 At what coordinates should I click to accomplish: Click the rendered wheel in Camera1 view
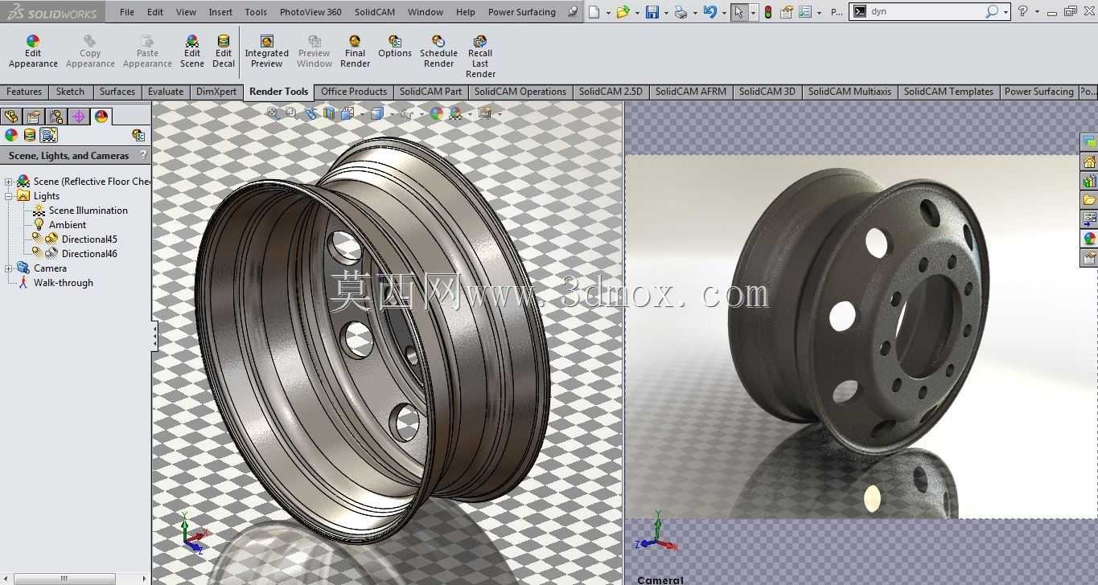click(x=859, y=312)
